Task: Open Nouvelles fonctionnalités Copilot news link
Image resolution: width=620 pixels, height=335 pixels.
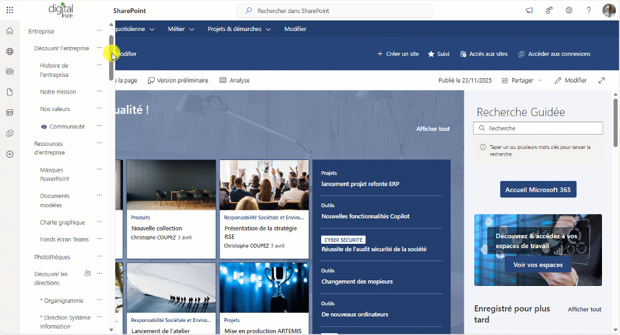Action: point(365,217)
